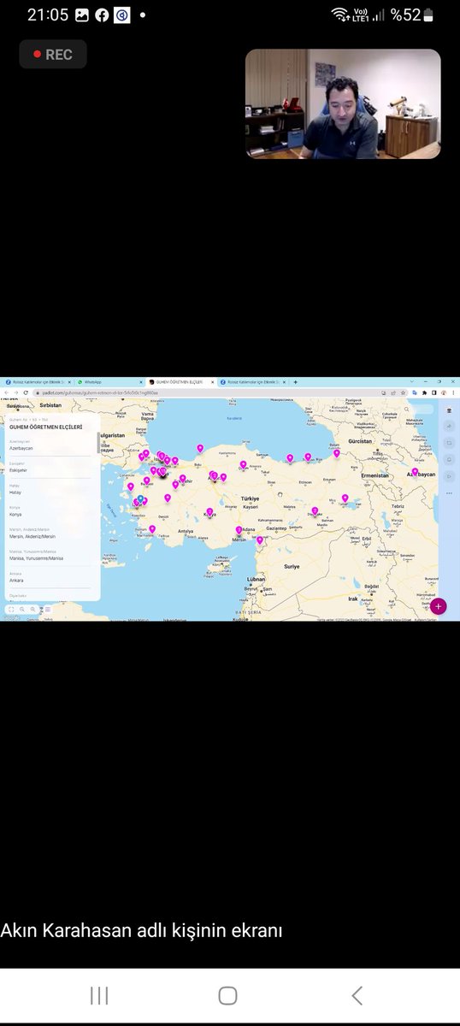460x1026 pixels.
Task: Select the Konya entry in list
Action: [51, 512]
